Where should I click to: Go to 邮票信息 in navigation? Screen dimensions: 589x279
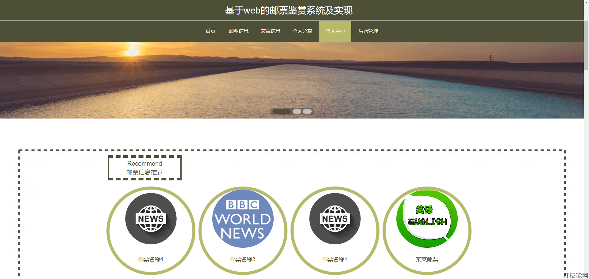(239, 31)
